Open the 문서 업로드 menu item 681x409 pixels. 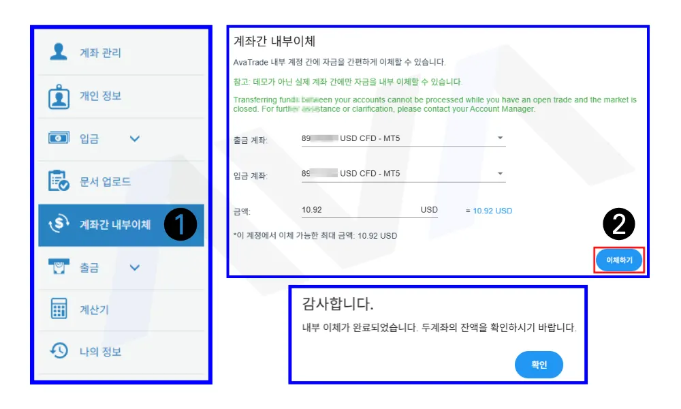point(121,182)
